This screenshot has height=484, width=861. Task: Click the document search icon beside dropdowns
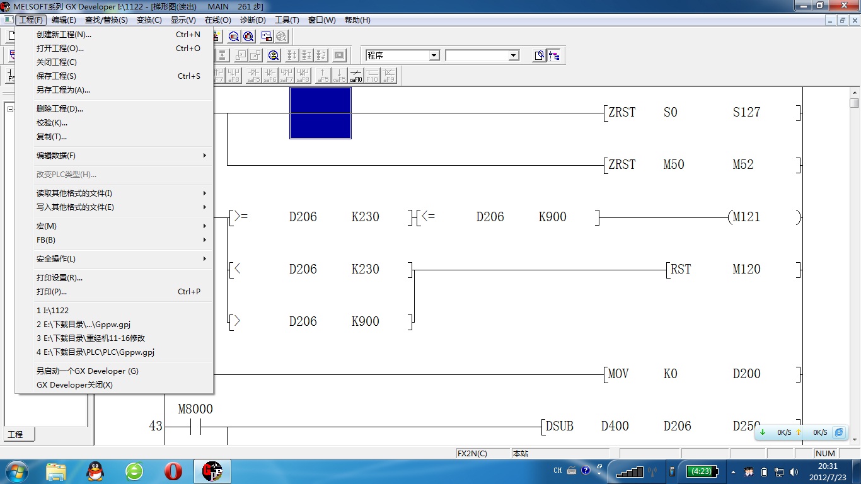coord(539,55)
